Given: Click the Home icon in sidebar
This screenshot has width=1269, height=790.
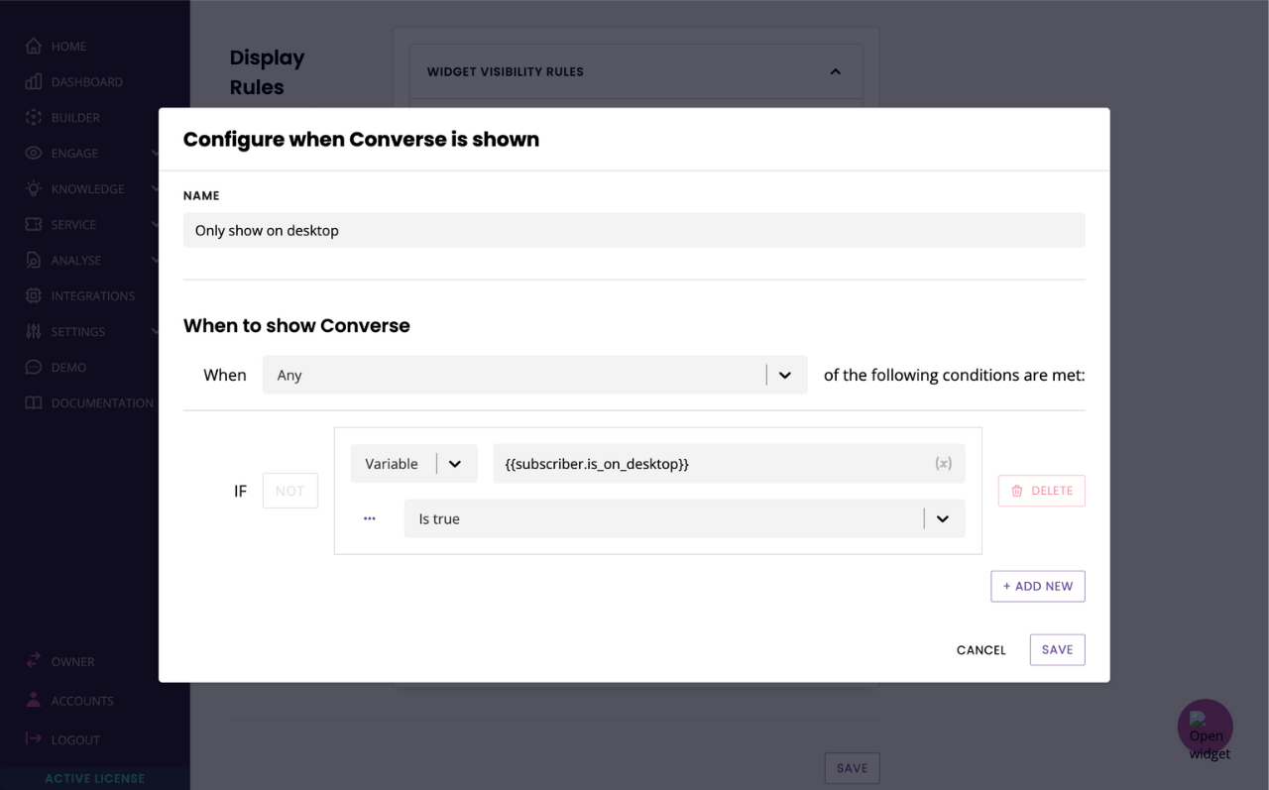Looking at the screenshot, I should [34, 46].
